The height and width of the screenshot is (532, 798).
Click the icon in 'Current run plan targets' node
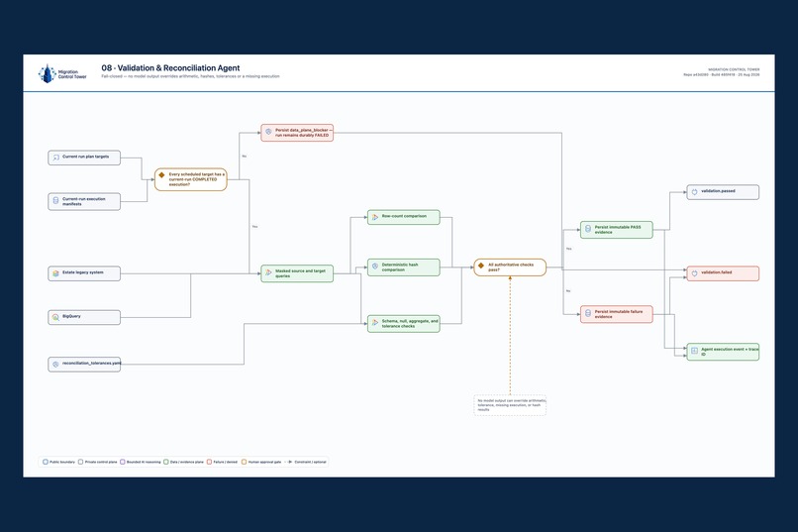click(56, 158)
